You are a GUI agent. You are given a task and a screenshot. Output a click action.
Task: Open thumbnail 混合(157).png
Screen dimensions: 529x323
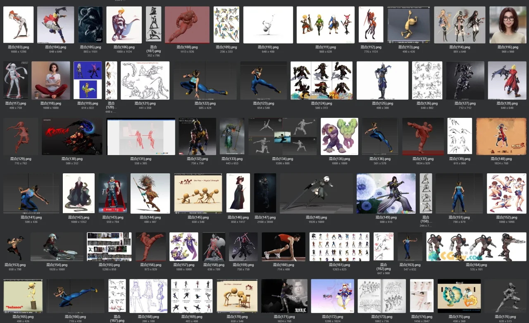tap(184, 246)
